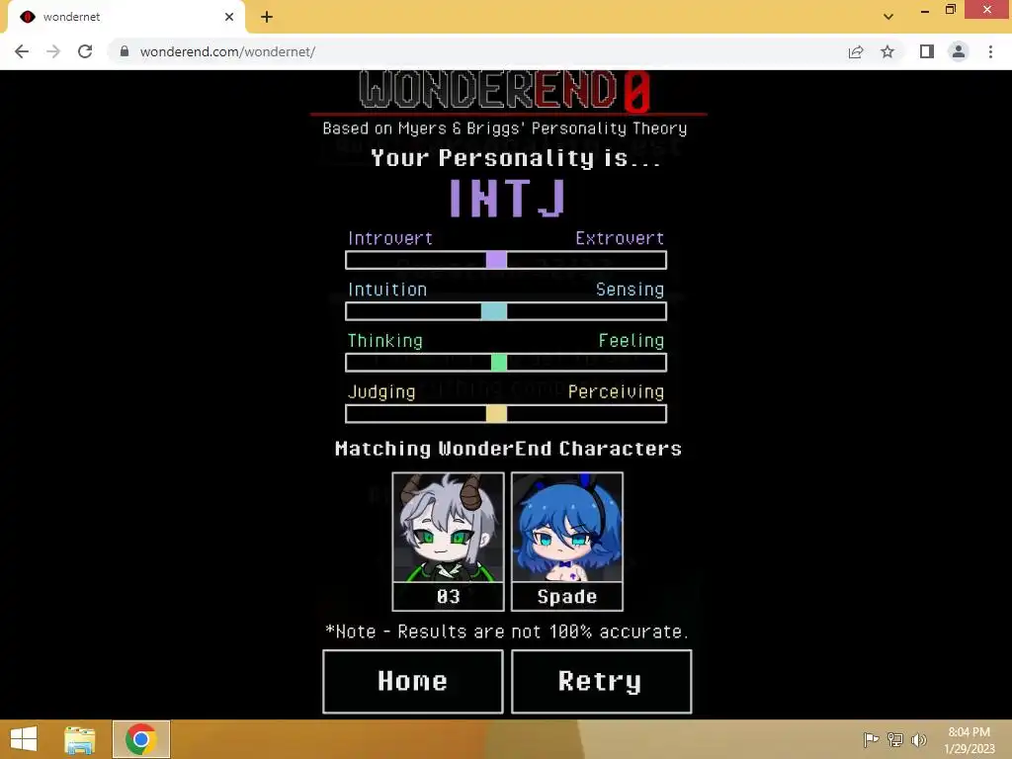Open a new browser tab
Viewport: 1012px width, 759px height.
pyautogui.click(x=267, y=17)
